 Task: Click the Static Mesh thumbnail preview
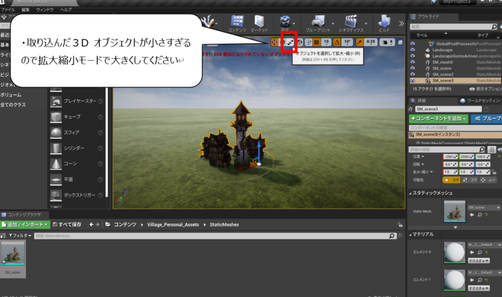point(454,211)
